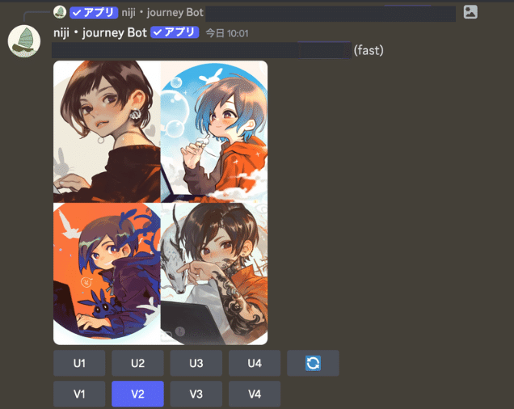The width and height of the screenshot is (514, 409).
Task: Click the highlighted V2 variation button
Action: pos(137,394)
